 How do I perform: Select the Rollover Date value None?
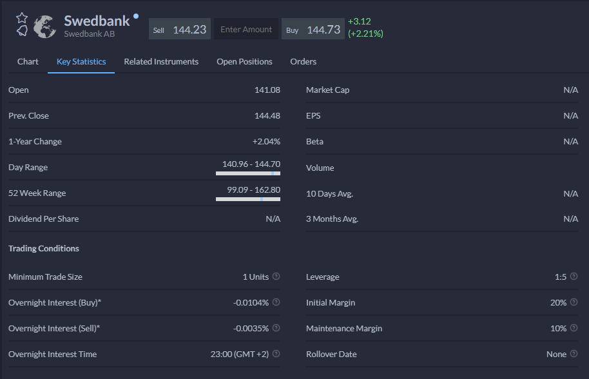click(x=556, y=355)
